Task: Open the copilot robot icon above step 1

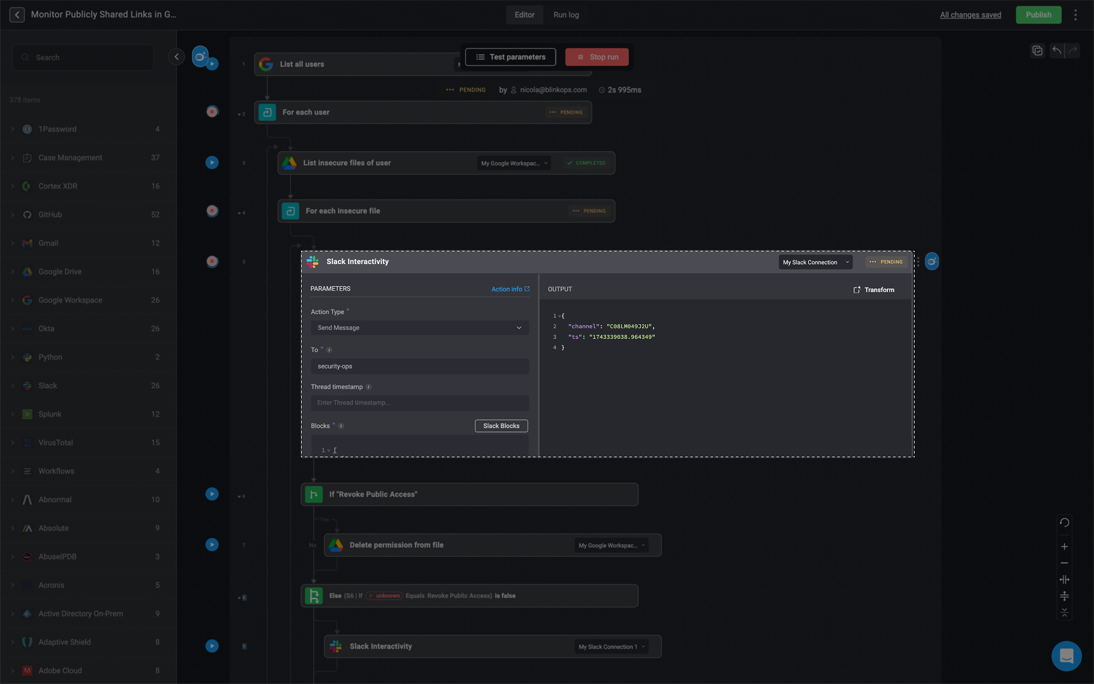Action: point(200,56)
